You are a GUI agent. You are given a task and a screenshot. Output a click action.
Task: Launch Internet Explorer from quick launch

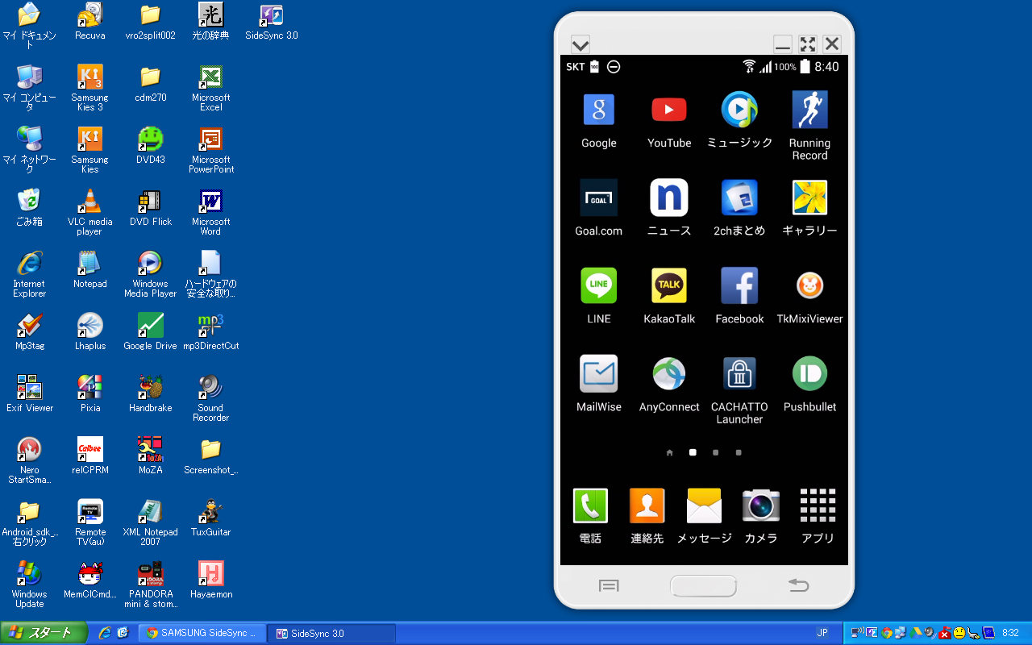(x=105, y=633)
